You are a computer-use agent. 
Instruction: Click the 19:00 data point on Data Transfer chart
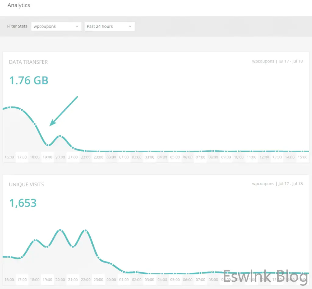click(x=48, y=145)
